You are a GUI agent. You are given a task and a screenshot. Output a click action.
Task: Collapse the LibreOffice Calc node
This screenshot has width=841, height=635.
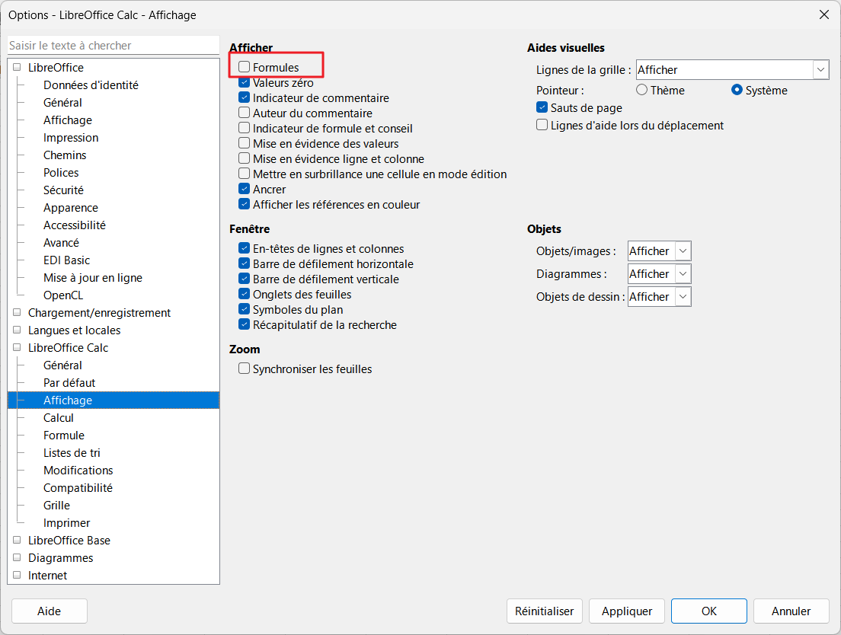tap(17, 347)
